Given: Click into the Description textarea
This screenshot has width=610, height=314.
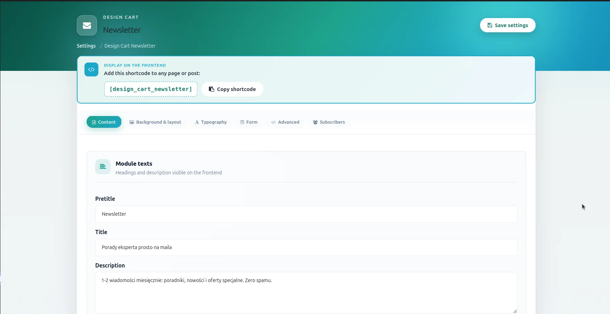Looking at the screenshot, I should (x=306, y=293).
